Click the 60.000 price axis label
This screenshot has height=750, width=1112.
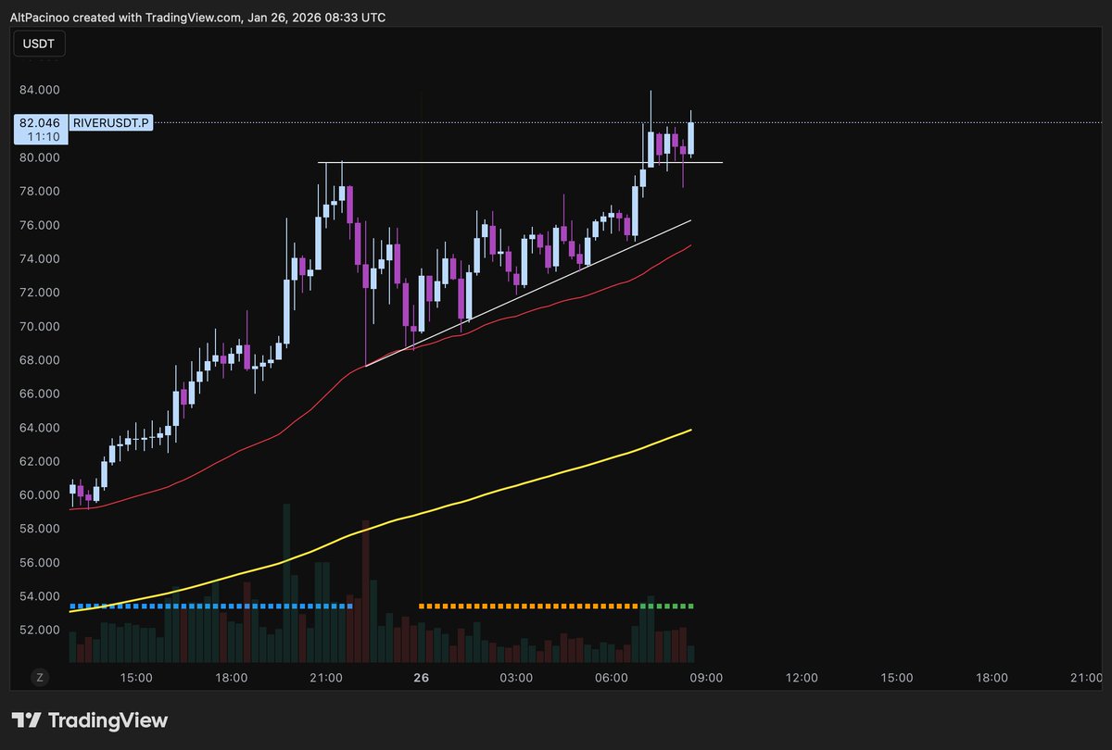click(x=39, y=495)
